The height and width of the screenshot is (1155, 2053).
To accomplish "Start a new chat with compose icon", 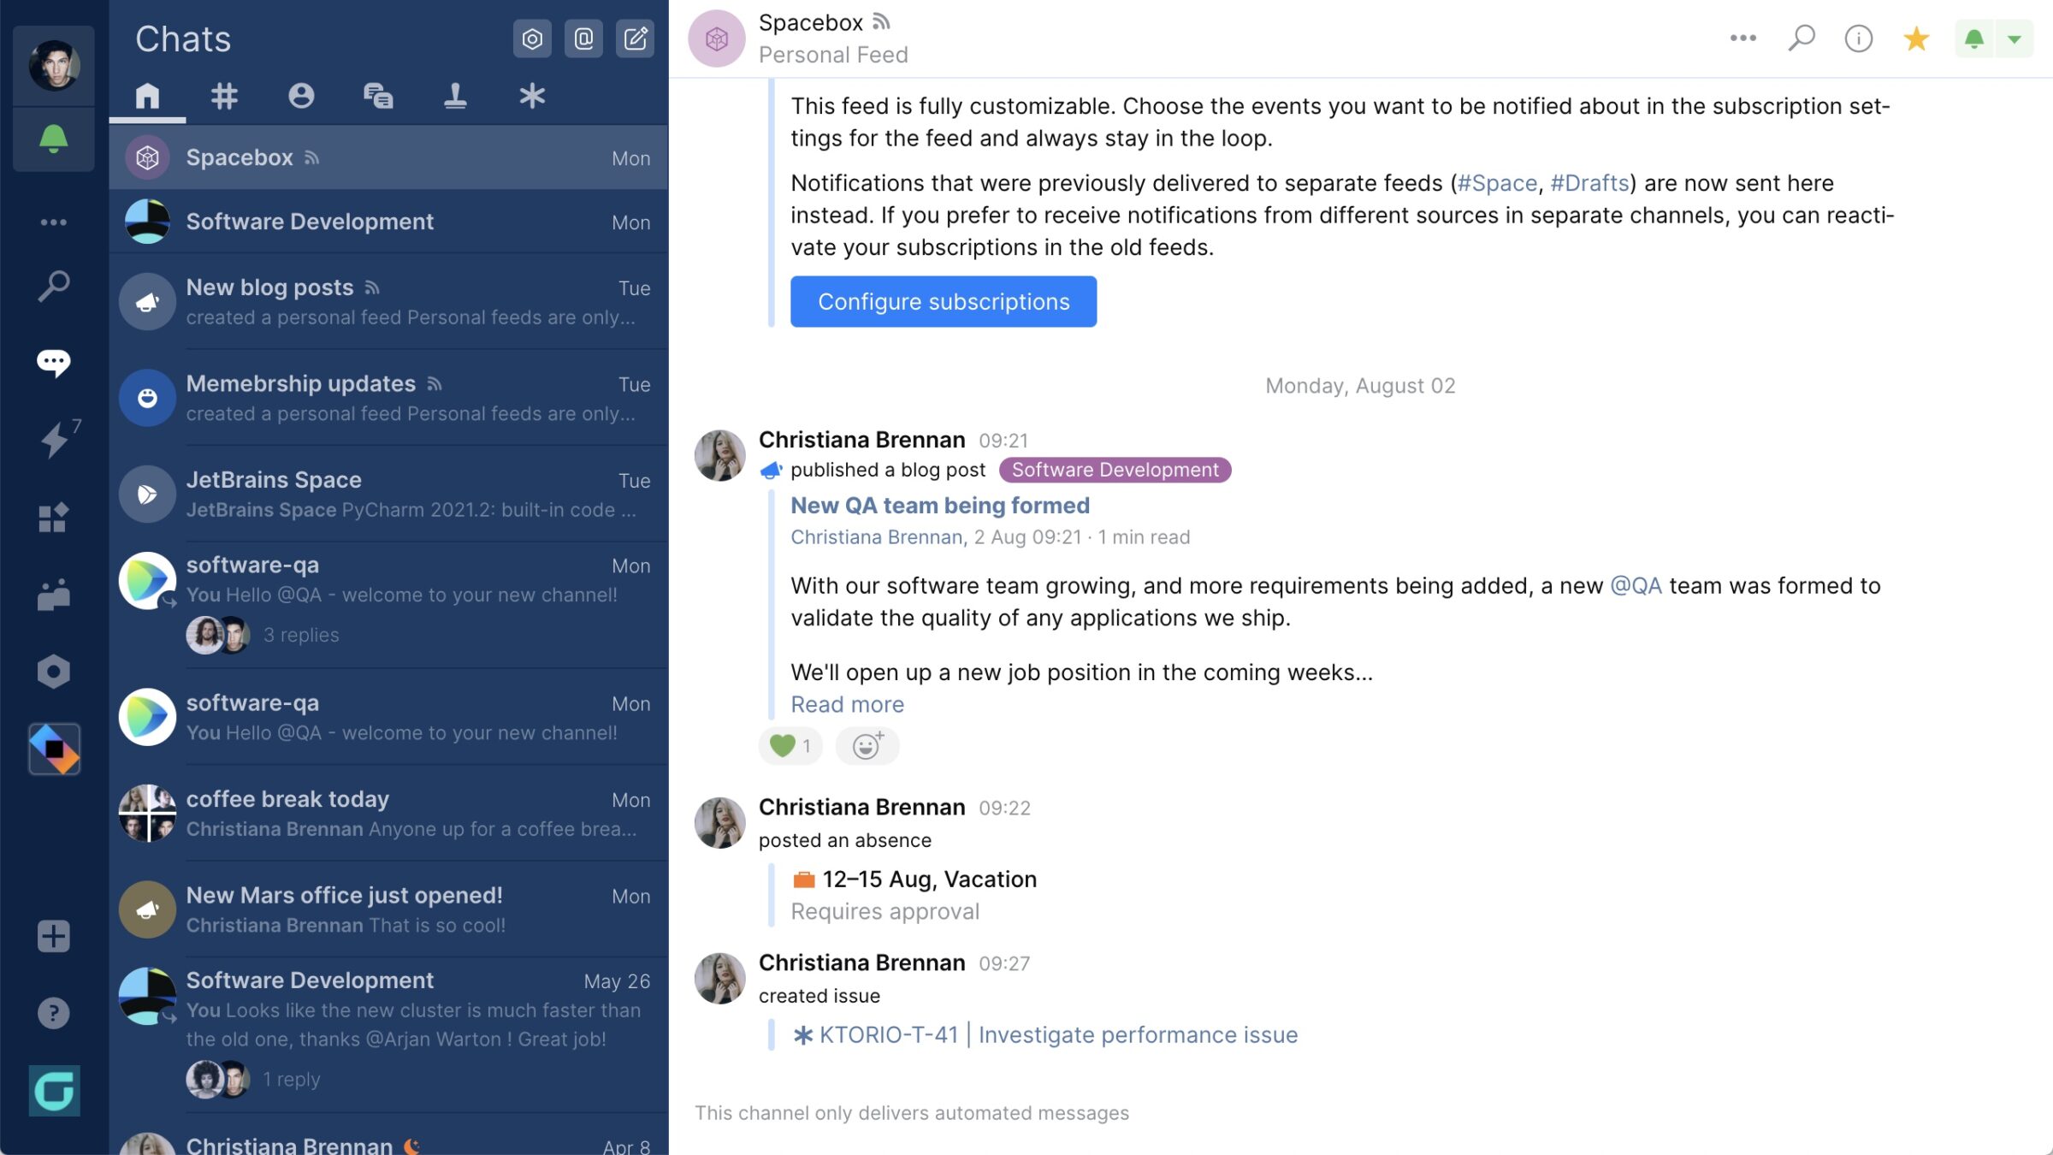I will [635, 38].
